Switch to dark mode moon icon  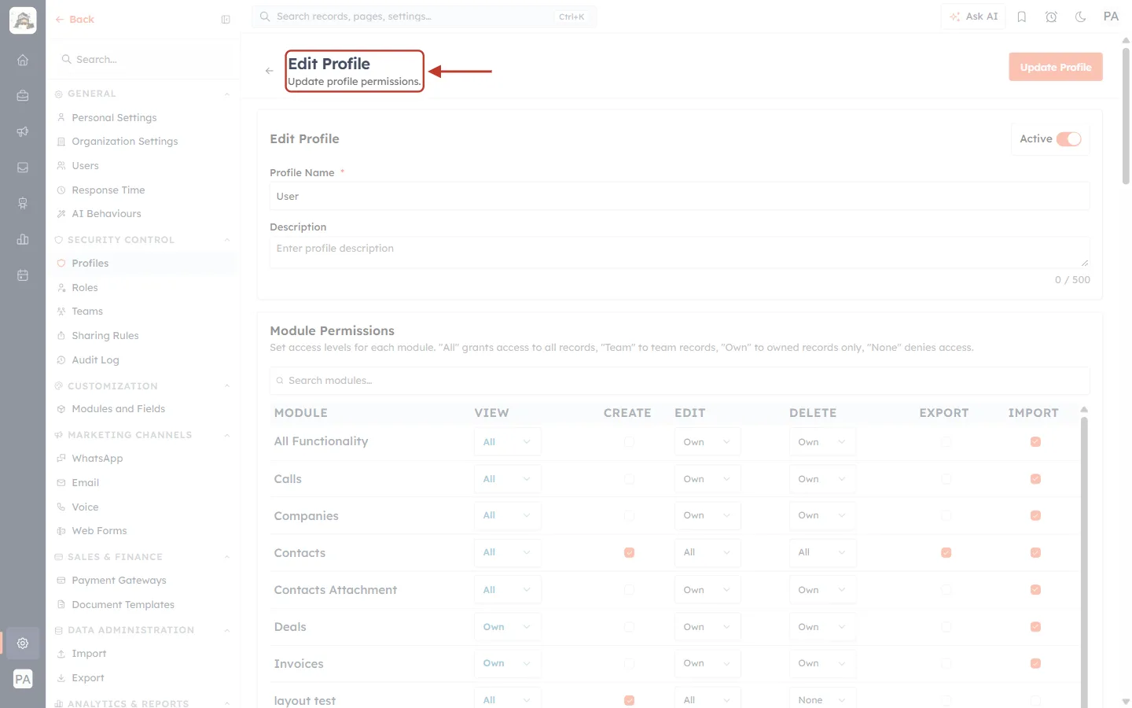click(1081, 17)
